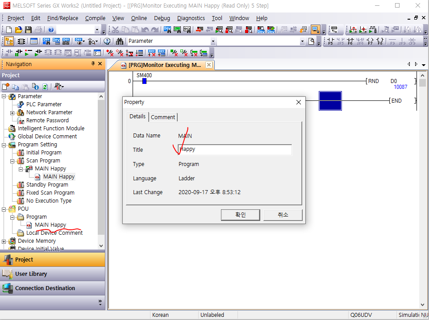Cancel with the 취소 button
The height and width of the screenshot is (320, 429).
[283, 215]
